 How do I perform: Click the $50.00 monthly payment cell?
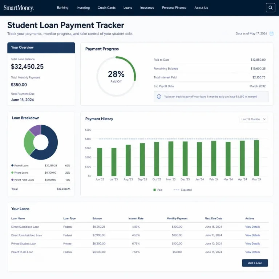point(177,252)
